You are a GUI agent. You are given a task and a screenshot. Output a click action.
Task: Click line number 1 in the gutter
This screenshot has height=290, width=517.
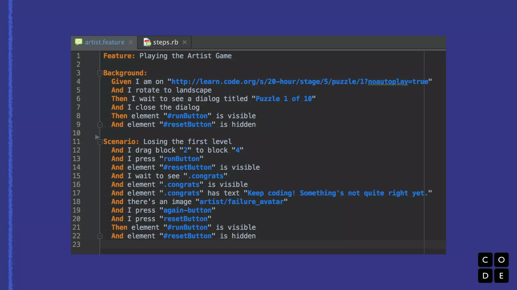[78, 56]
